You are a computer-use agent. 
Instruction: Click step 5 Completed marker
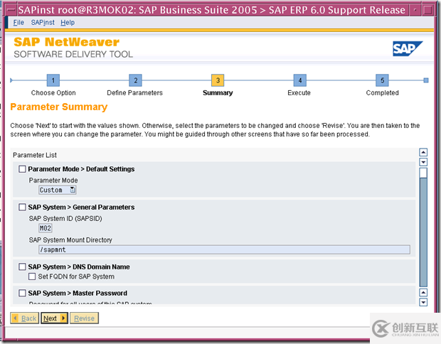pyautogui.click(x=382, y=80)
